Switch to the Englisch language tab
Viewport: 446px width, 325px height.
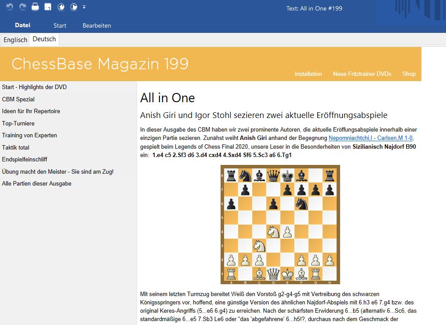click(15, 39)
